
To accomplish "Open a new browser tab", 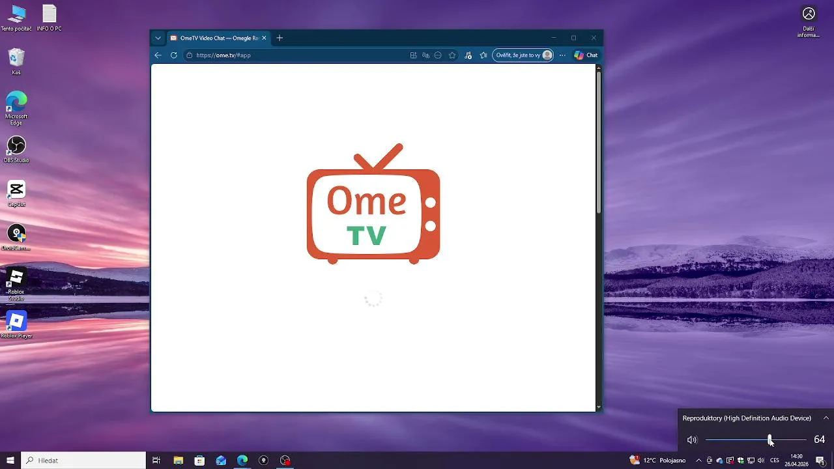I will point(280,38).
